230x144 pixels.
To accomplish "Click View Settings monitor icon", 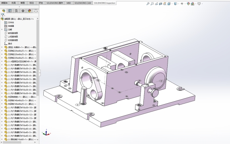I will [x=199, y=4].
